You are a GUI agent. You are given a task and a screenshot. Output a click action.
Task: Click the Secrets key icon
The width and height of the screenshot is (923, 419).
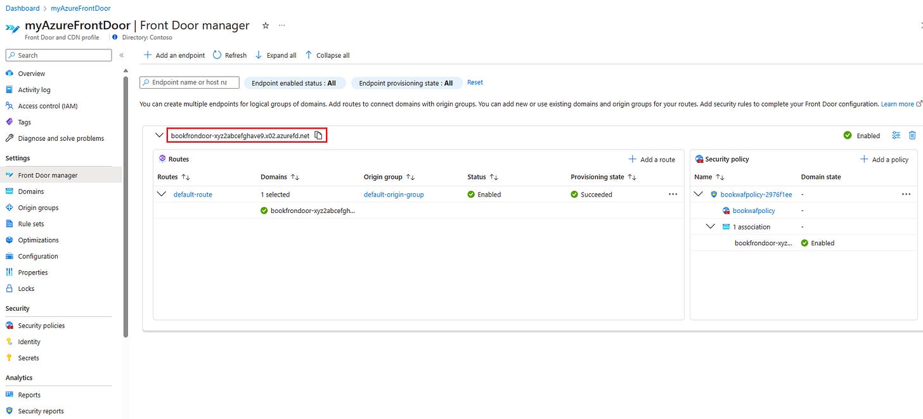pos(10,358)
